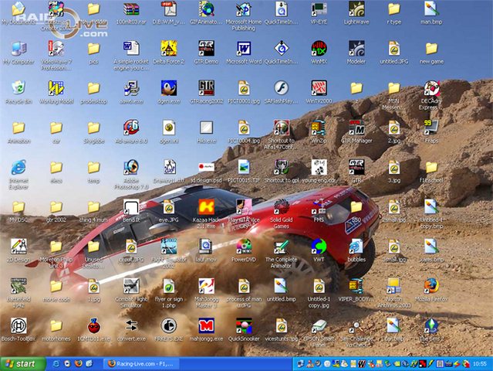
Task: Open the WinZip shortcut
Action: pos(319,128)
